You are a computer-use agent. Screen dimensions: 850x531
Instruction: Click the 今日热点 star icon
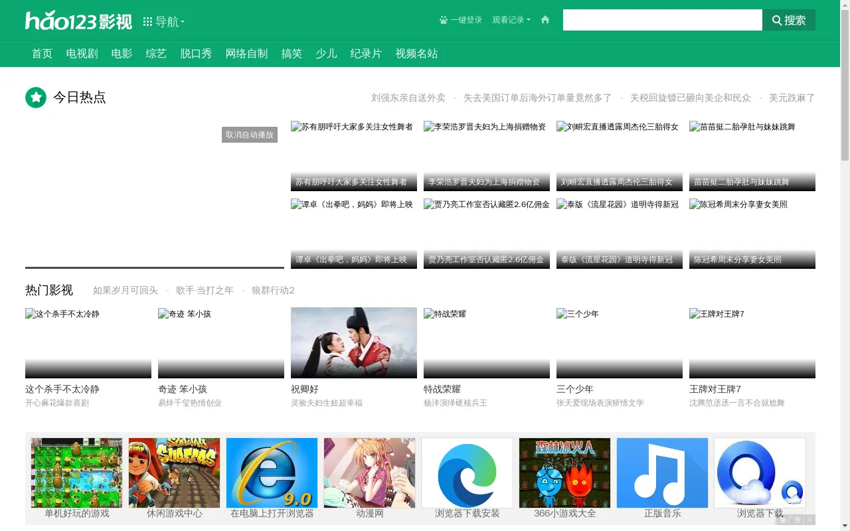(36, 98)
